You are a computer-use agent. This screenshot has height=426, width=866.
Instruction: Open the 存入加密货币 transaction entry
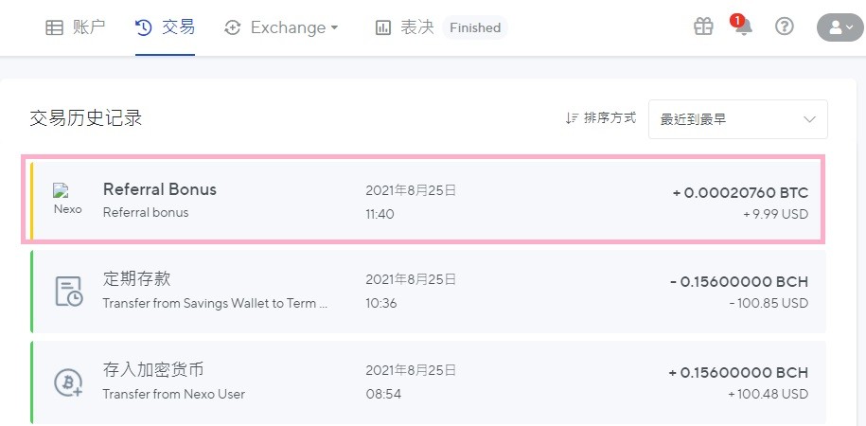click(x=428, y=382)
